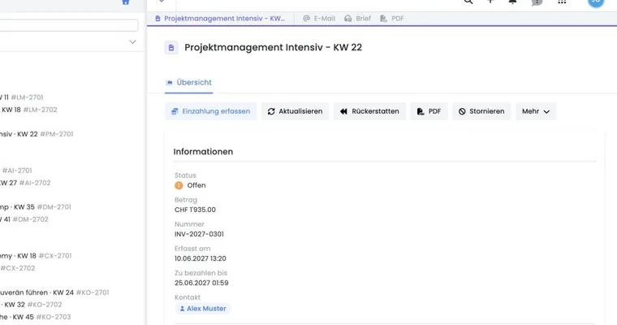Open the user avatar menu
Viewport: 617px width, 325px height.
pyautogui.click(x=596, y=2)
